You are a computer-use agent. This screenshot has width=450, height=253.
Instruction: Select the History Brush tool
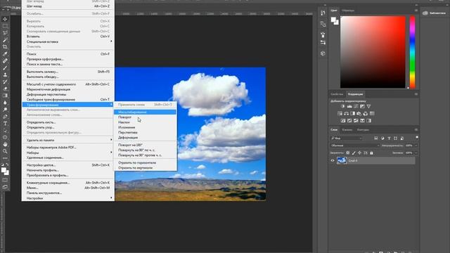(5, 82)
